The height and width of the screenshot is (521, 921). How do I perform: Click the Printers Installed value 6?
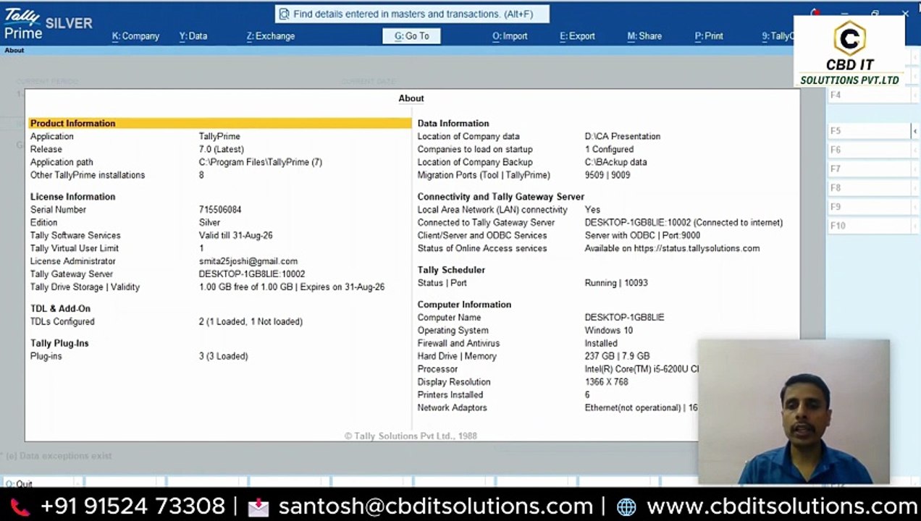pyautogui.click(x=587, y=395)
